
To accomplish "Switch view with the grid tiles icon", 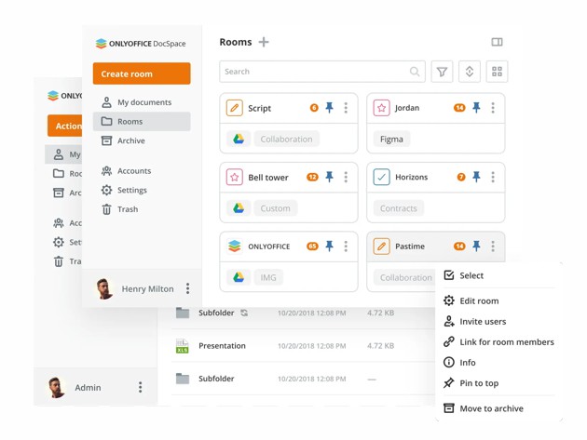I will click(497, 72).
